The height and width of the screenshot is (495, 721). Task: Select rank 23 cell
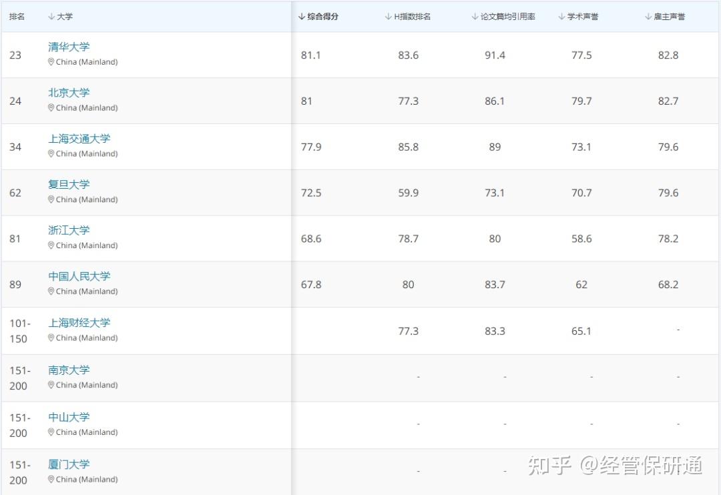15,55
